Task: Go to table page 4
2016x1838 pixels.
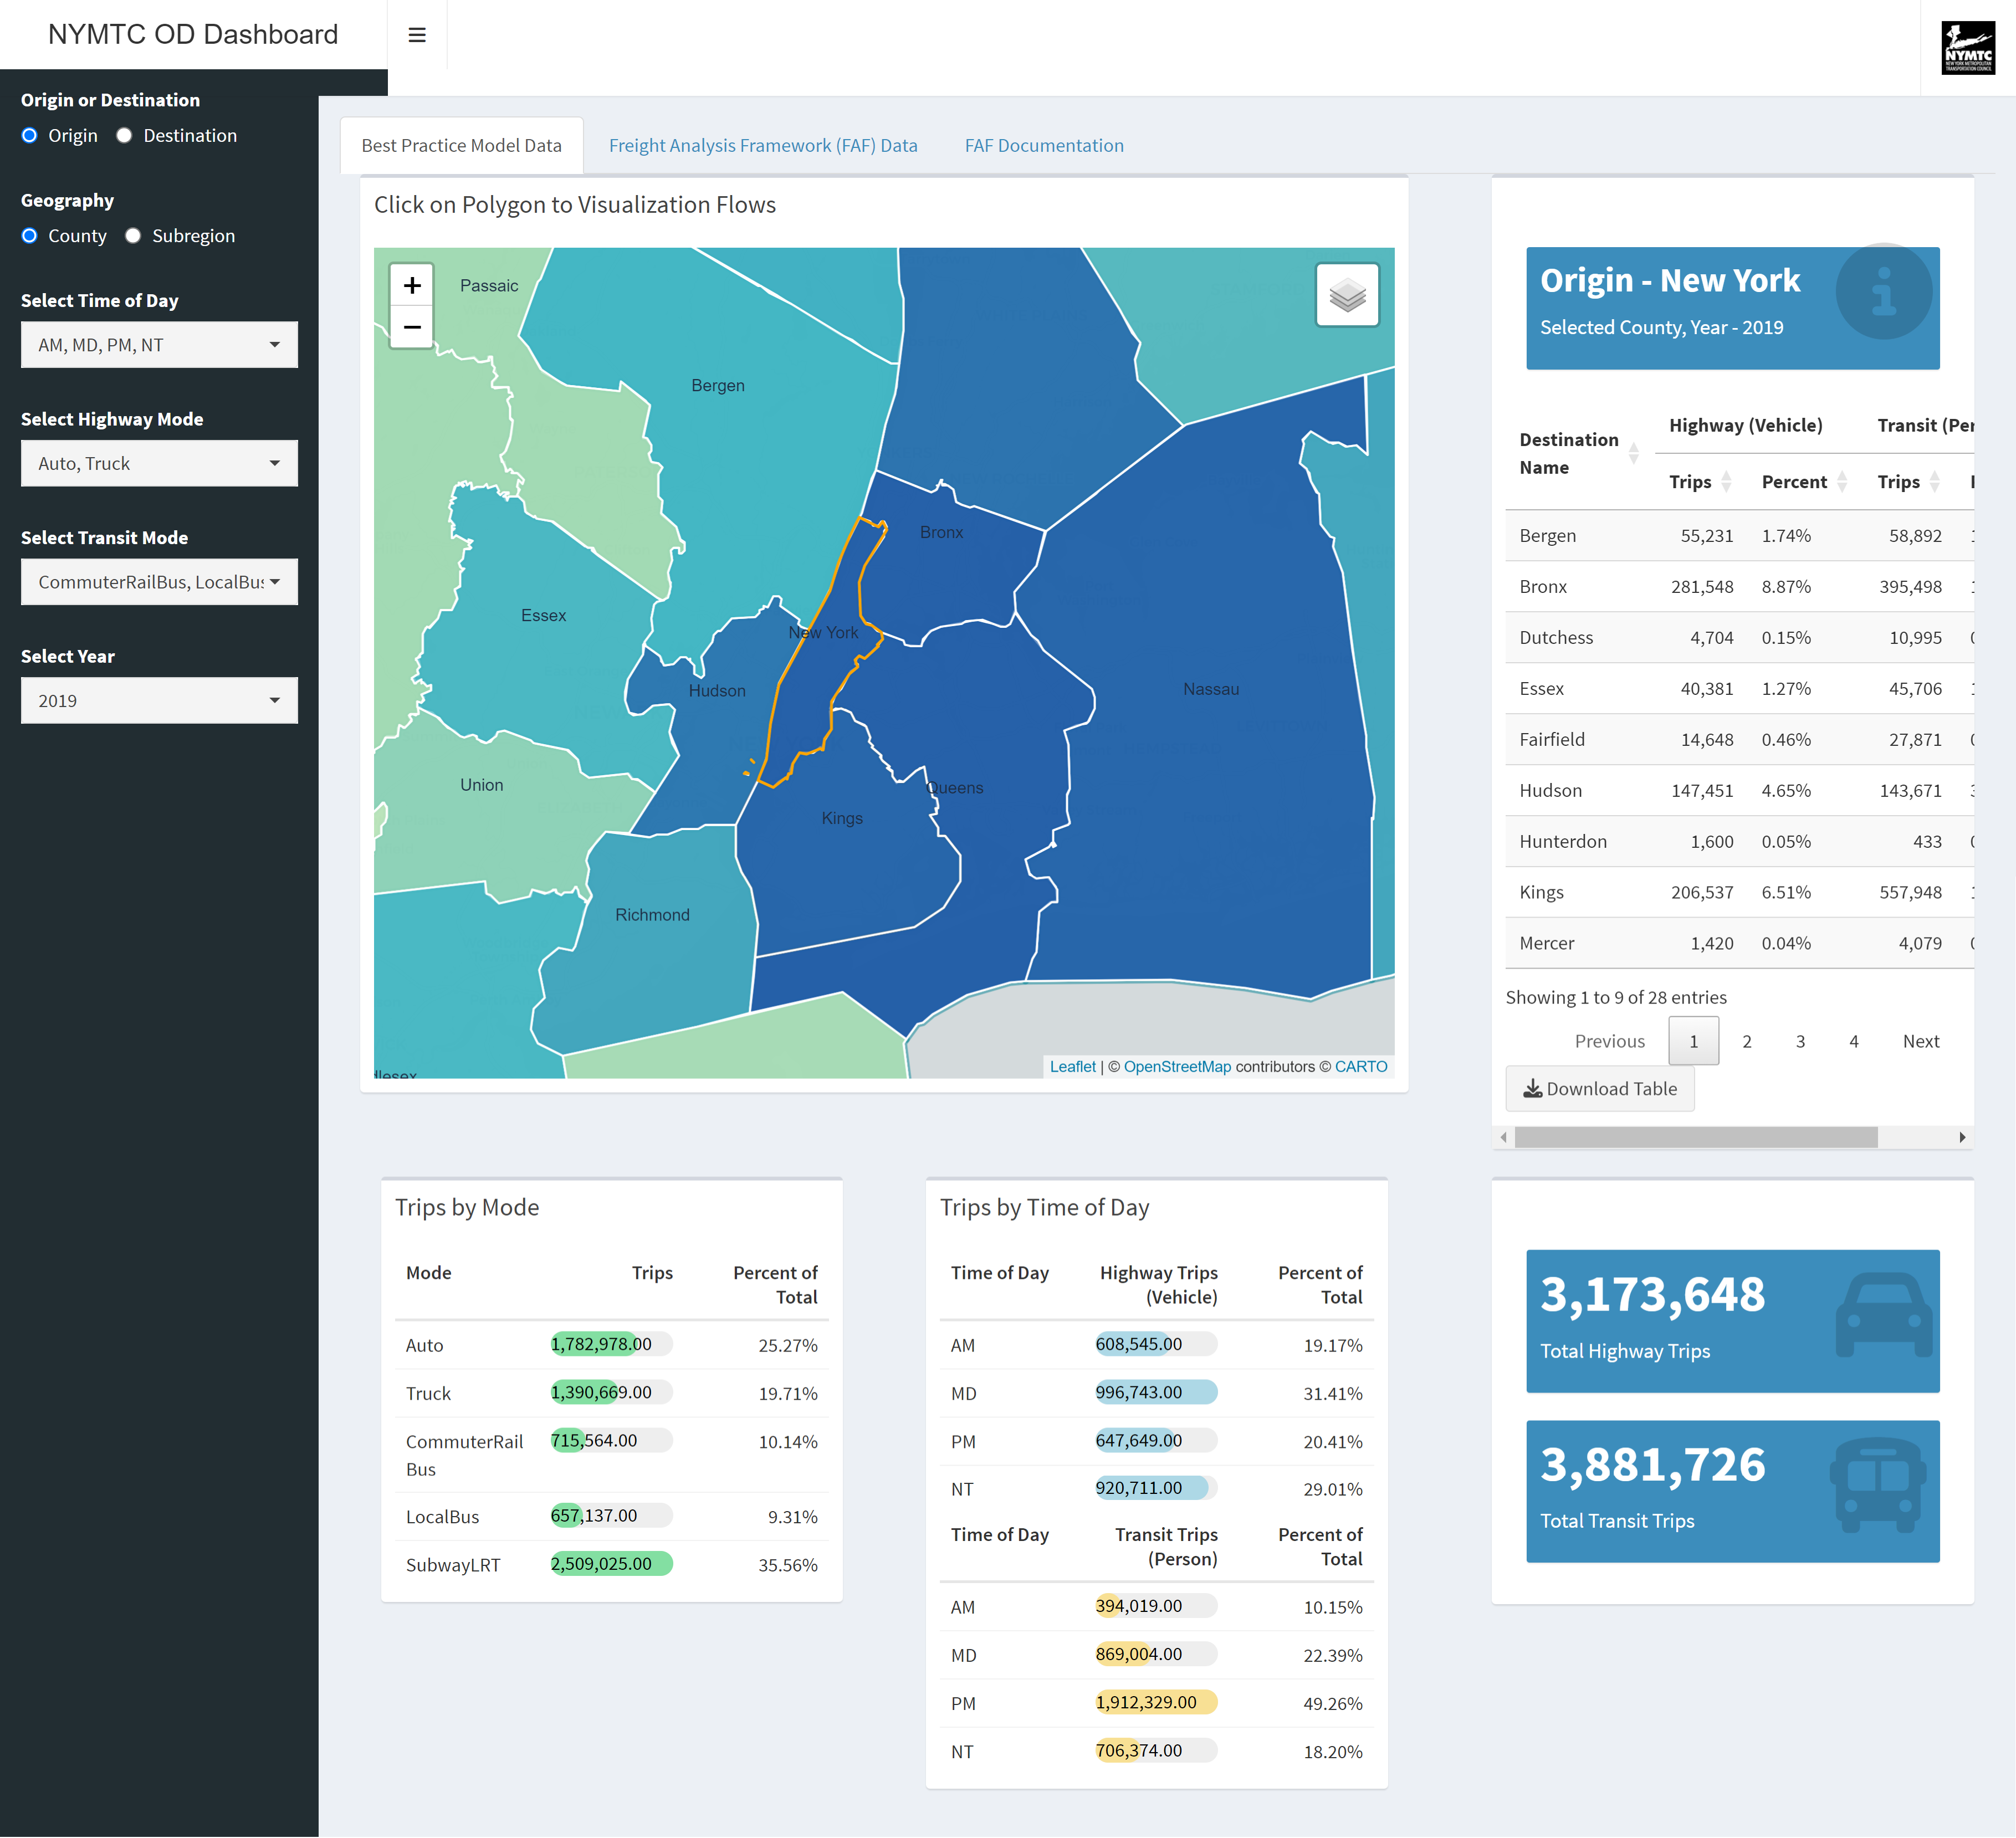Action: [1853, 1041]
